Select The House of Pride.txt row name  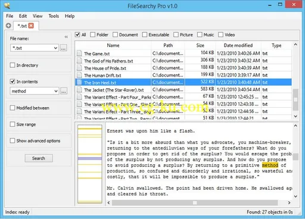point(105,68)
